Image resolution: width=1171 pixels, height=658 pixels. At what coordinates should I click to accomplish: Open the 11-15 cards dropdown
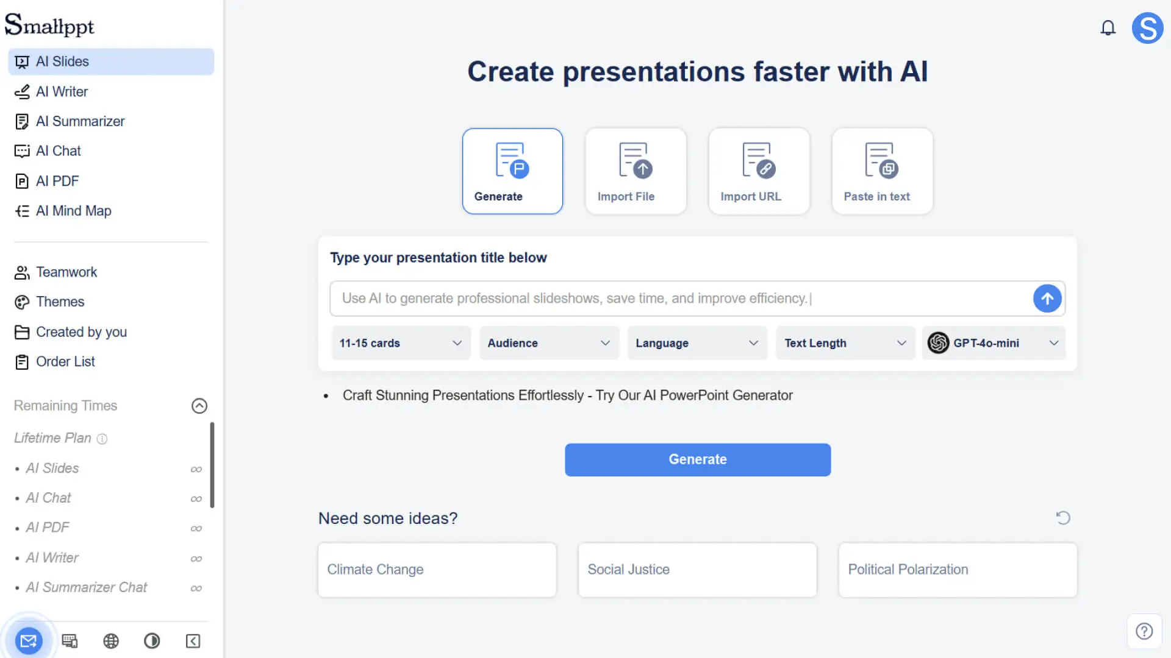point(401,343)
